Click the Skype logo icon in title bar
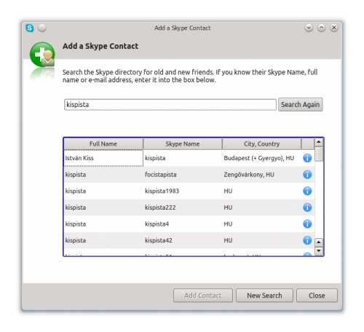 (30, 28)
